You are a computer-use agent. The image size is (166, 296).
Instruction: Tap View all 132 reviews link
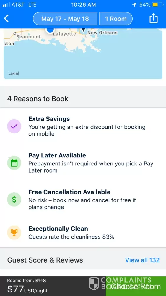pyautogui.click(x=142, y=260)
